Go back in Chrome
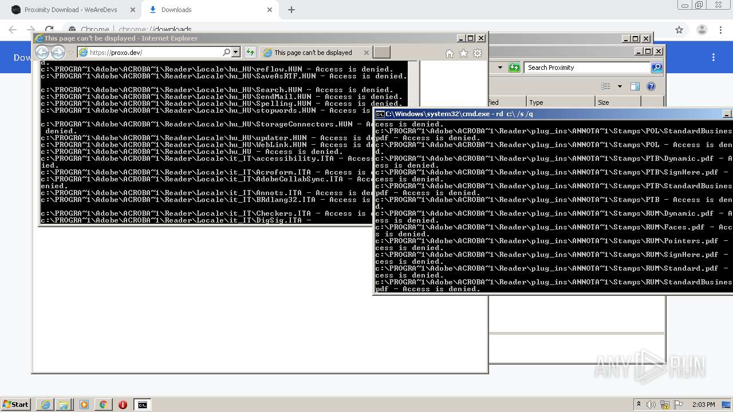Image resolution: width=733 pixels, height=412 pixels. point(13,30)
